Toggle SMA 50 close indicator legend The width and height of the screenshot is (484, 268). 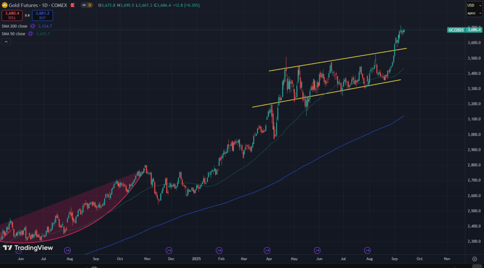[x=13, y=34]
